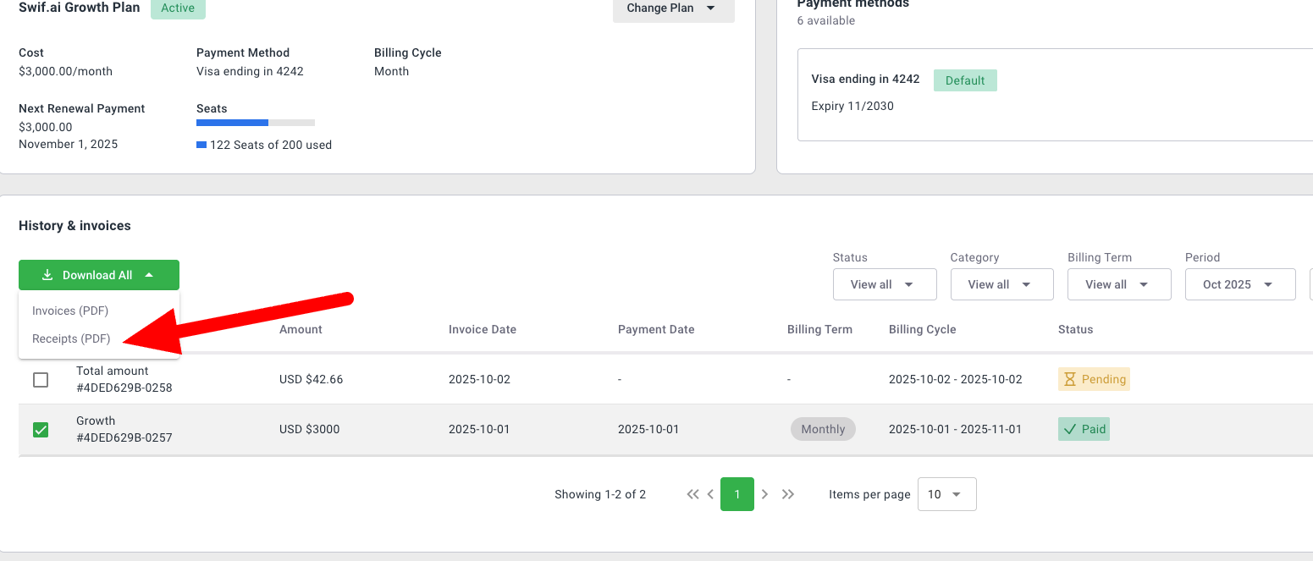
Task: Choose Invoices (PDF) from download menu
Action: [71, 311]
